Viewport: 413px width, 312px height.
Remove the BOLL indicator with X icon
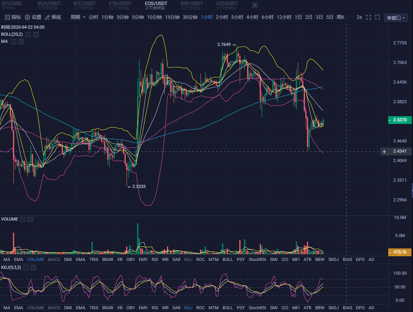[x=36, y=35]
